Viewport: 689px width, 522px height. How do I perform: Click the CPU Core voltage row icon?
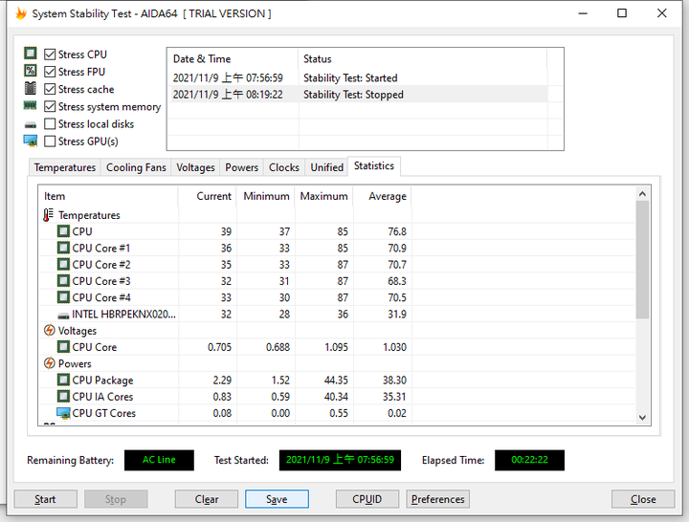pyautogui.click(x=64, y=347)
